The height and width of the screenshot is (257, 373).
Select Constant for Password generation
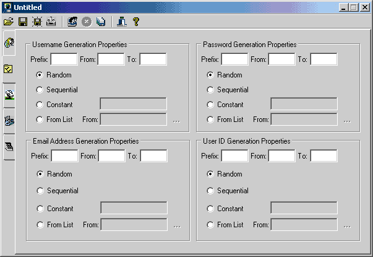pyautogui.click(x=225, y=105)
